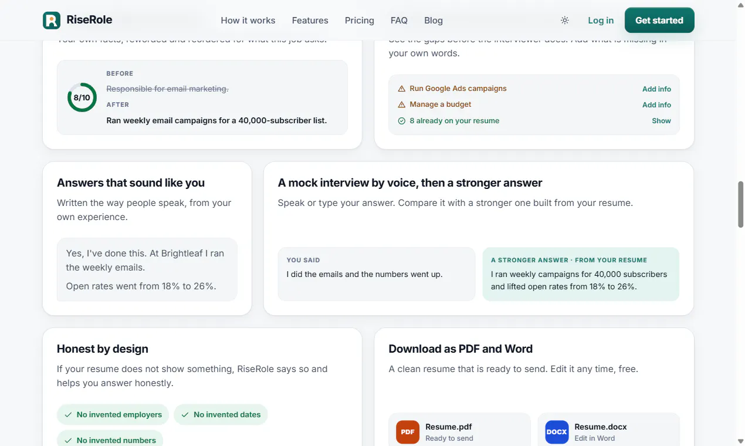Click the Edit in Word caption
745x446 pixels.
point(595,438)
